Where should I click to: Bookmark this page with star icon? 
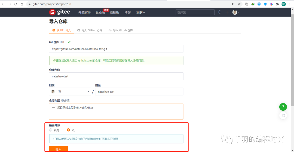tap(239, 4)
